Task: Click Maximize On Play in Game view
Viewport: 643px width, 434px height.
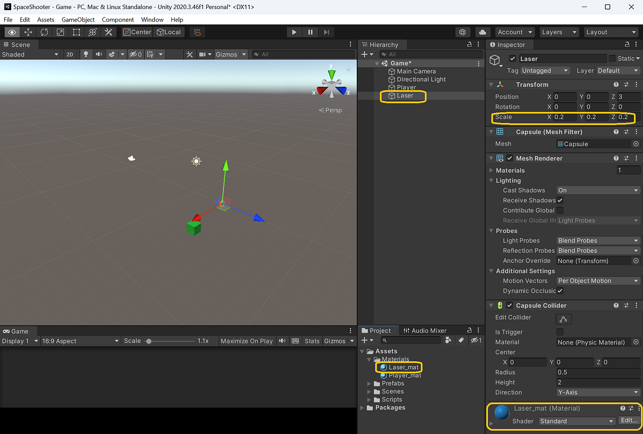Action: point(246,341)
